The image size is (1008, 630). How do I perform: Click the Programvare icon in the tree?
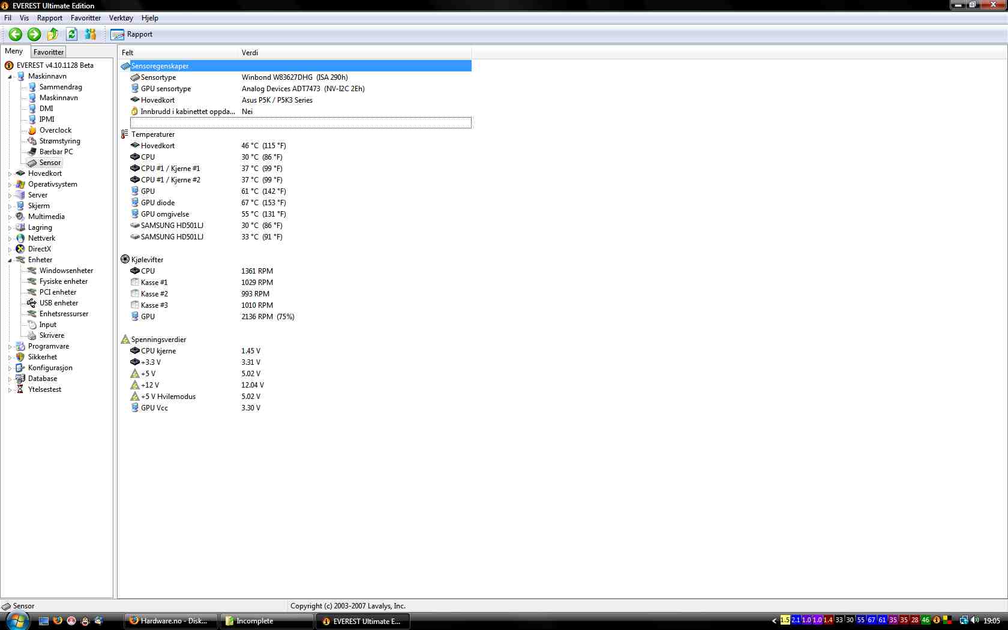pos(20,346)
